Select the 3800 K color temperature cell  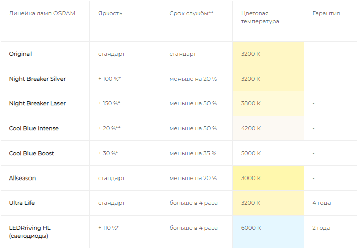268,103
